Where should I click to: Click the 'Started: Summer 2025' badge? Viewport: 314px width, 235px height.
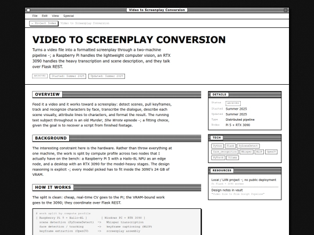pyautogui.click(x=68, y=76)
